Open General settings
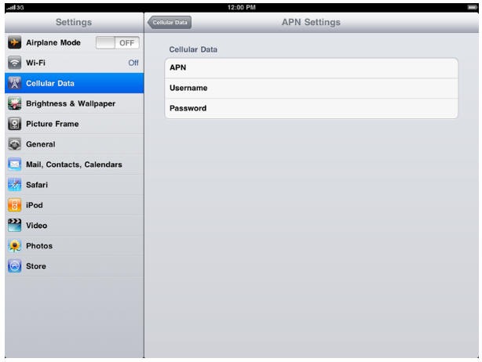The height and width of the screenshot is (362, 482). click(x=74, y=144)
